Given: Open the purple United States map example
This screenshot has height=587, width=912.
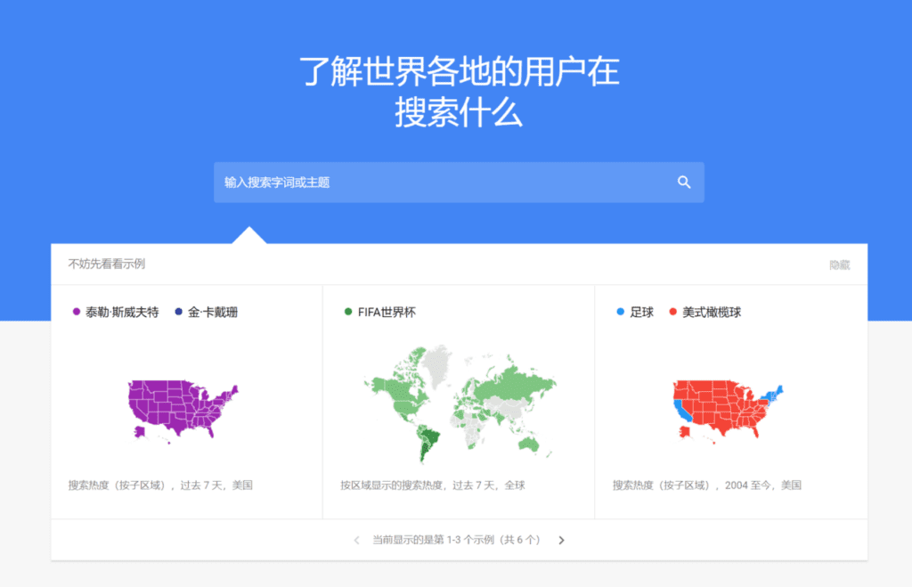Looking at the screenshot, I should click(x=183, y=409).
